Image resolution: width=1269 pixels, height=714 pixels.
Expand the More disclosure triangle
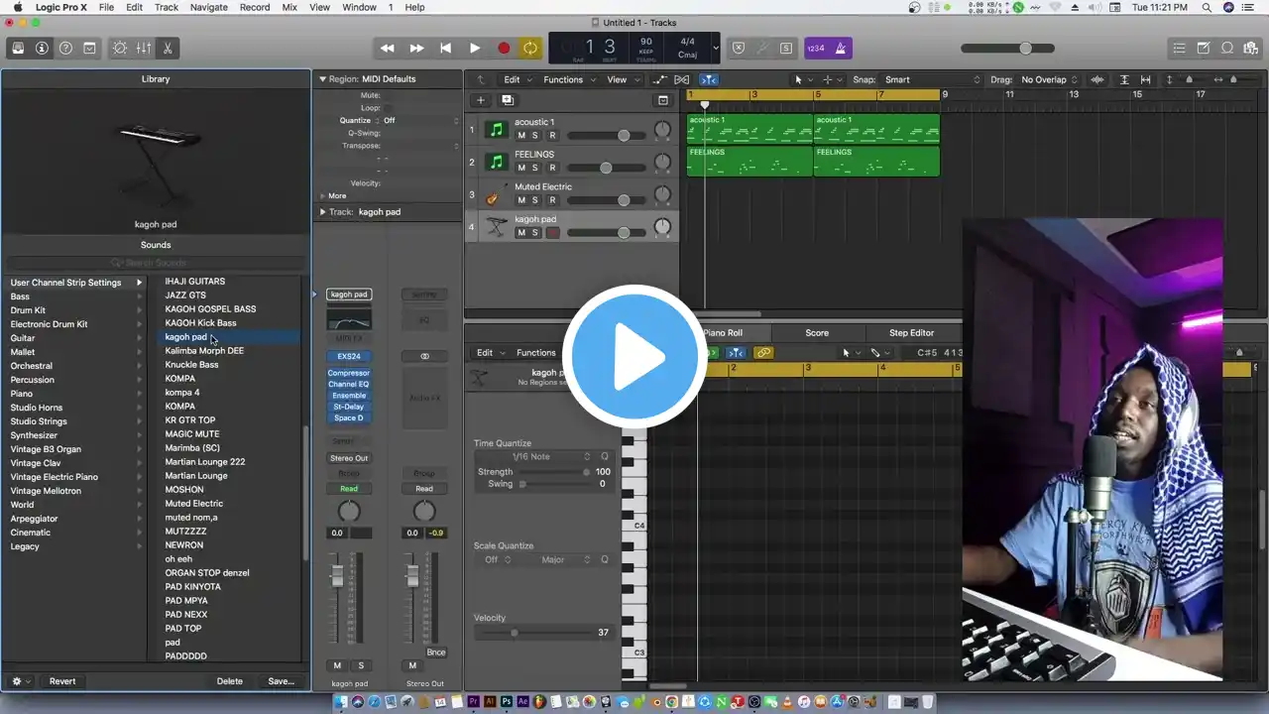pyautogui.click(x=322, y=196)
